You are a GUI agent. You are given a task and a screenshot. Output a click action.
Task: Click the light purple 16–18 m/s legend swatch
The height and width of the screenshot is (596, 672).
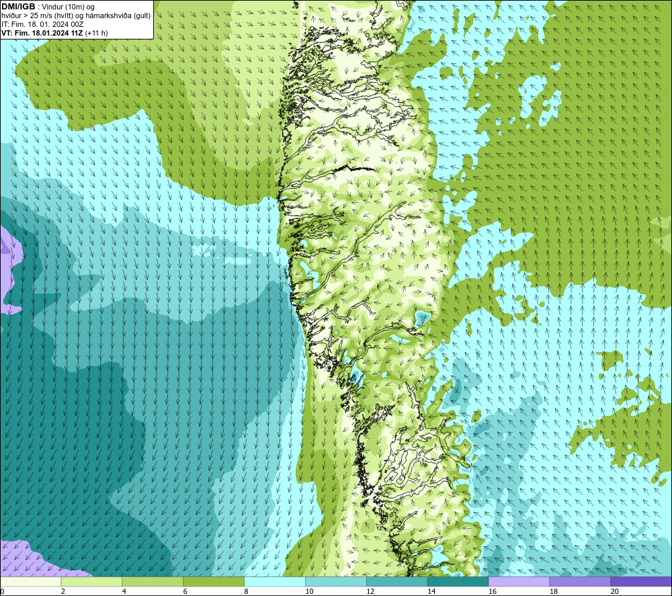click(519, 581)
